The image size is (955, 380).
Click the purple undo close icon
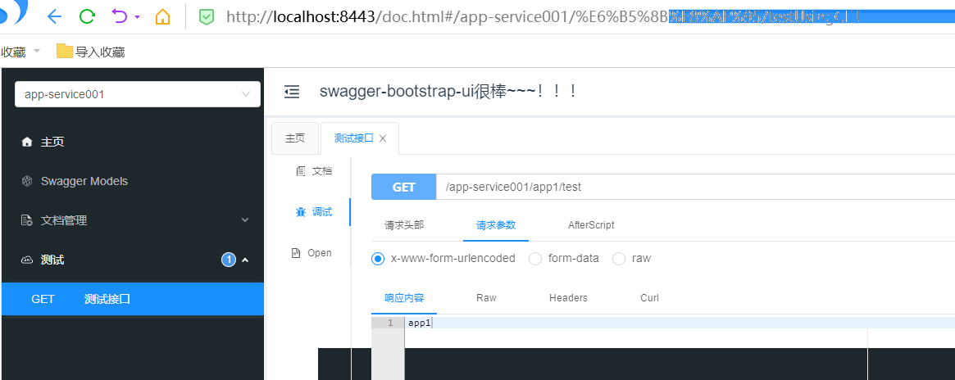(121, 16)
